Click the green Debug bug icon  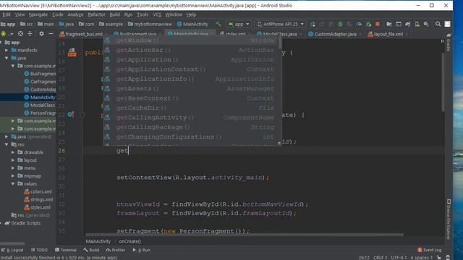click(x=340, y=24)
